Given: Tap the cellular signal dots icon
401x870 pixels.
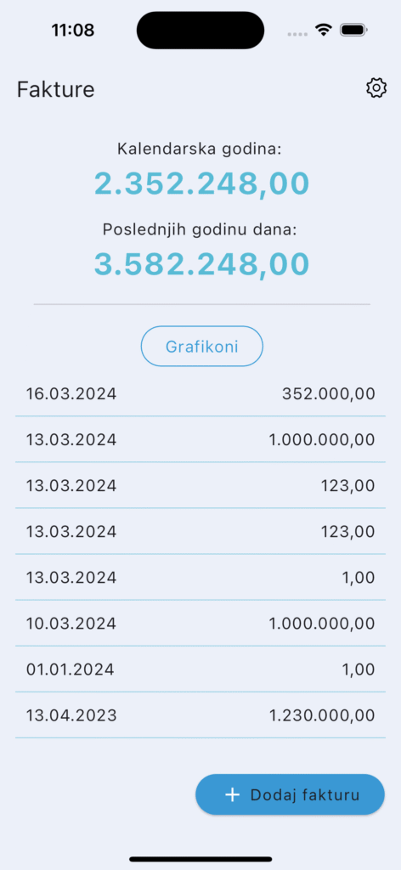Looking at the screenshot, I should pyautogui.click(x=297, y=34).
